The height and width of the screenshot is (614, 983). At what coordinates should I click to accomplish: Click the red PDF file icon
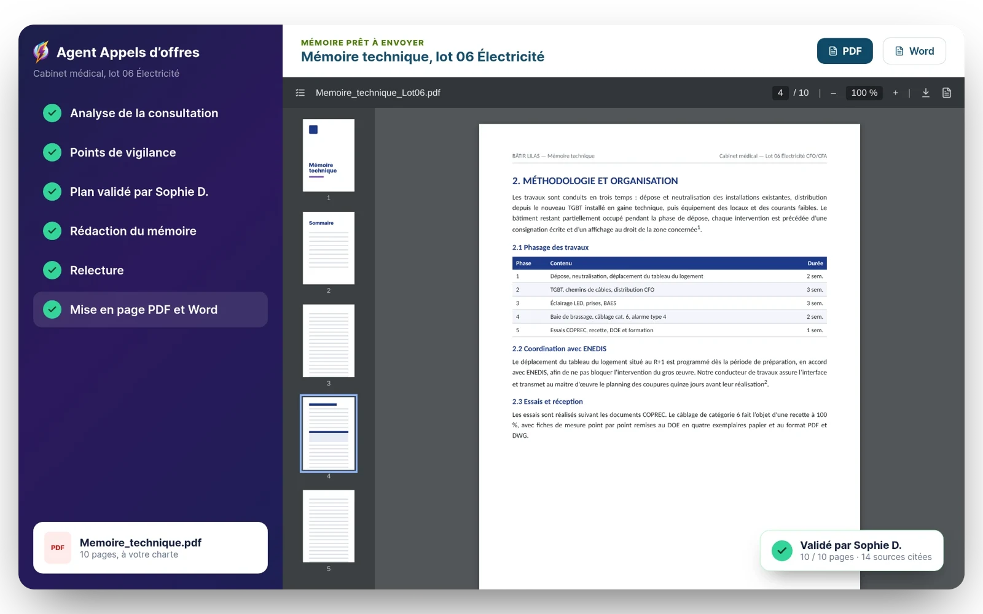58,548
